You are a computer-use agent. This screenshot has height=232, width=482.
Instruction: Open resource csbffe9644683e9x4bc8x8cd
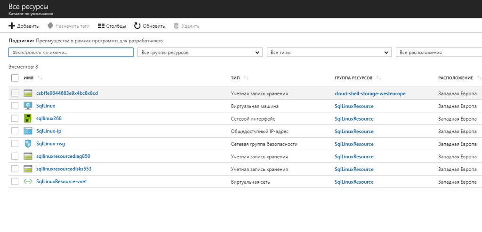[67, 93]
